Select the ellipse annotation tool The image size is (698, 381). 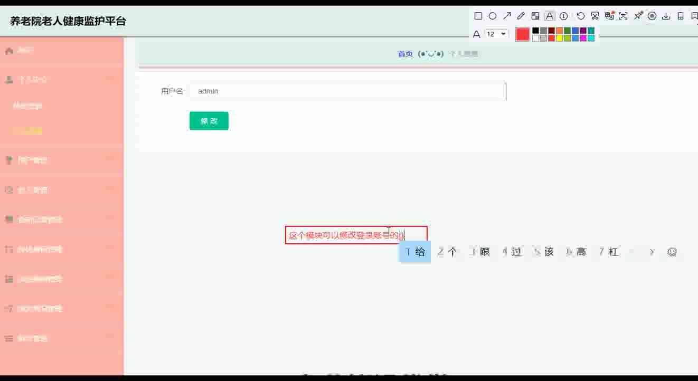click(x=493, y=16)
